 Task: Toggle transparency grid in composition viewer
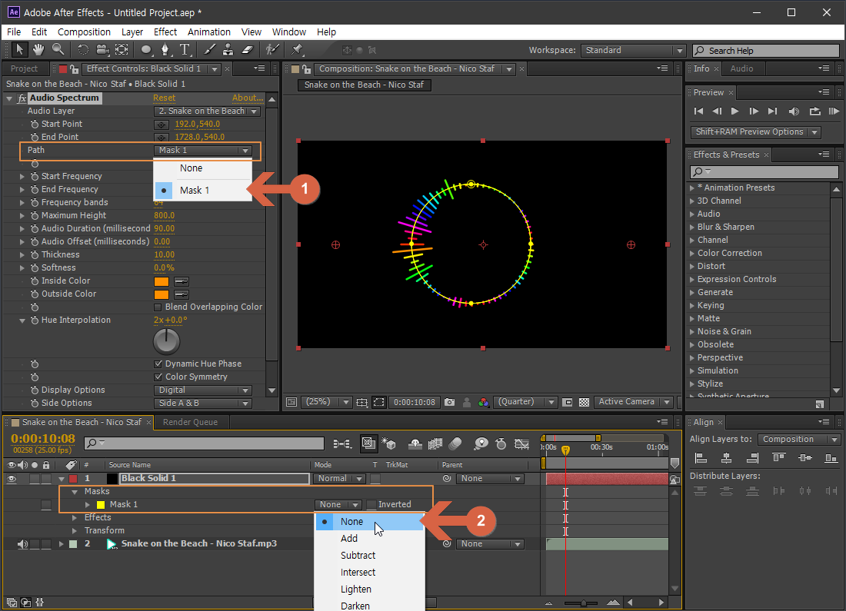(584, 402)
